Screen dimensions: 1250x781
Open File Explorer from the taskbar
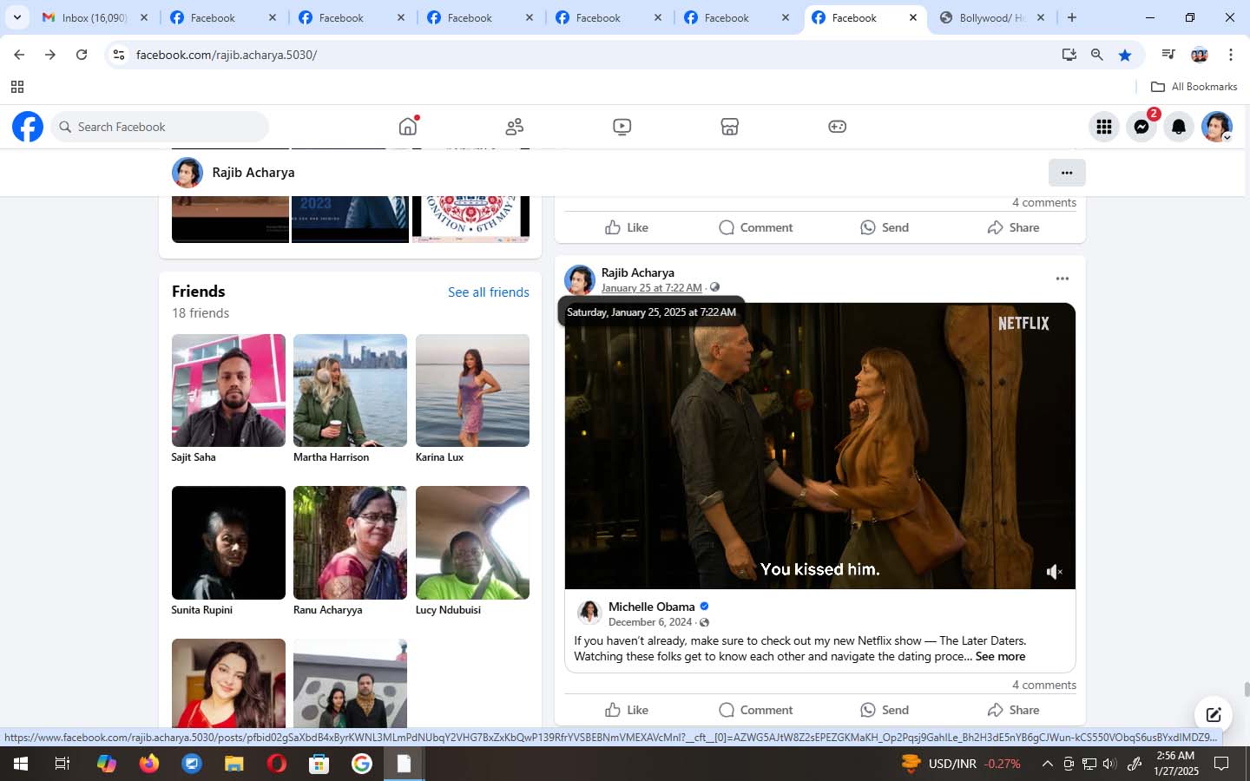234,764
